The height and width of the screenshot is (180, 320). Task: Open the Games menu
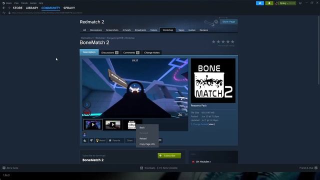click(33, 3)
